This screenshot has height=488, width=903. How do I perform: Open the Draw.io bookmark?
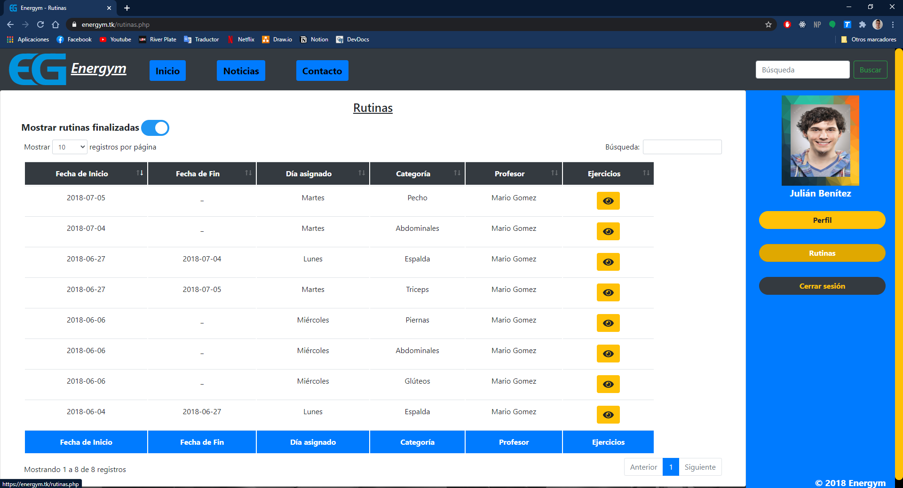277,39
